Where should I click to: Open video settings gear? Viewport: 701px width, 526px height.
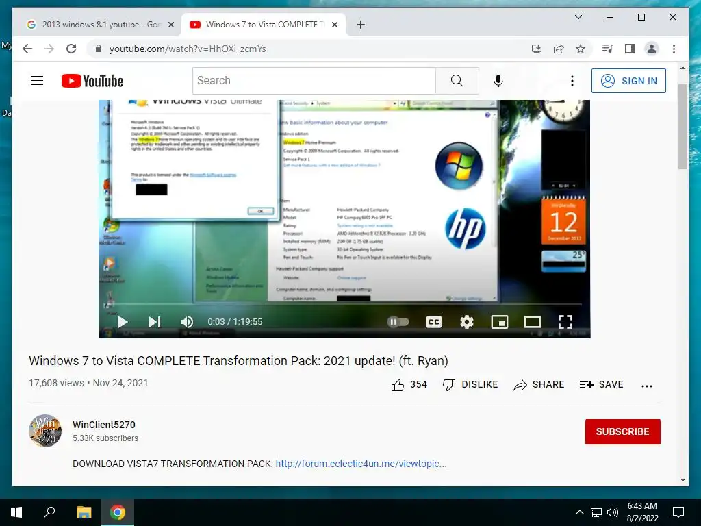click(x=467, y=322)
